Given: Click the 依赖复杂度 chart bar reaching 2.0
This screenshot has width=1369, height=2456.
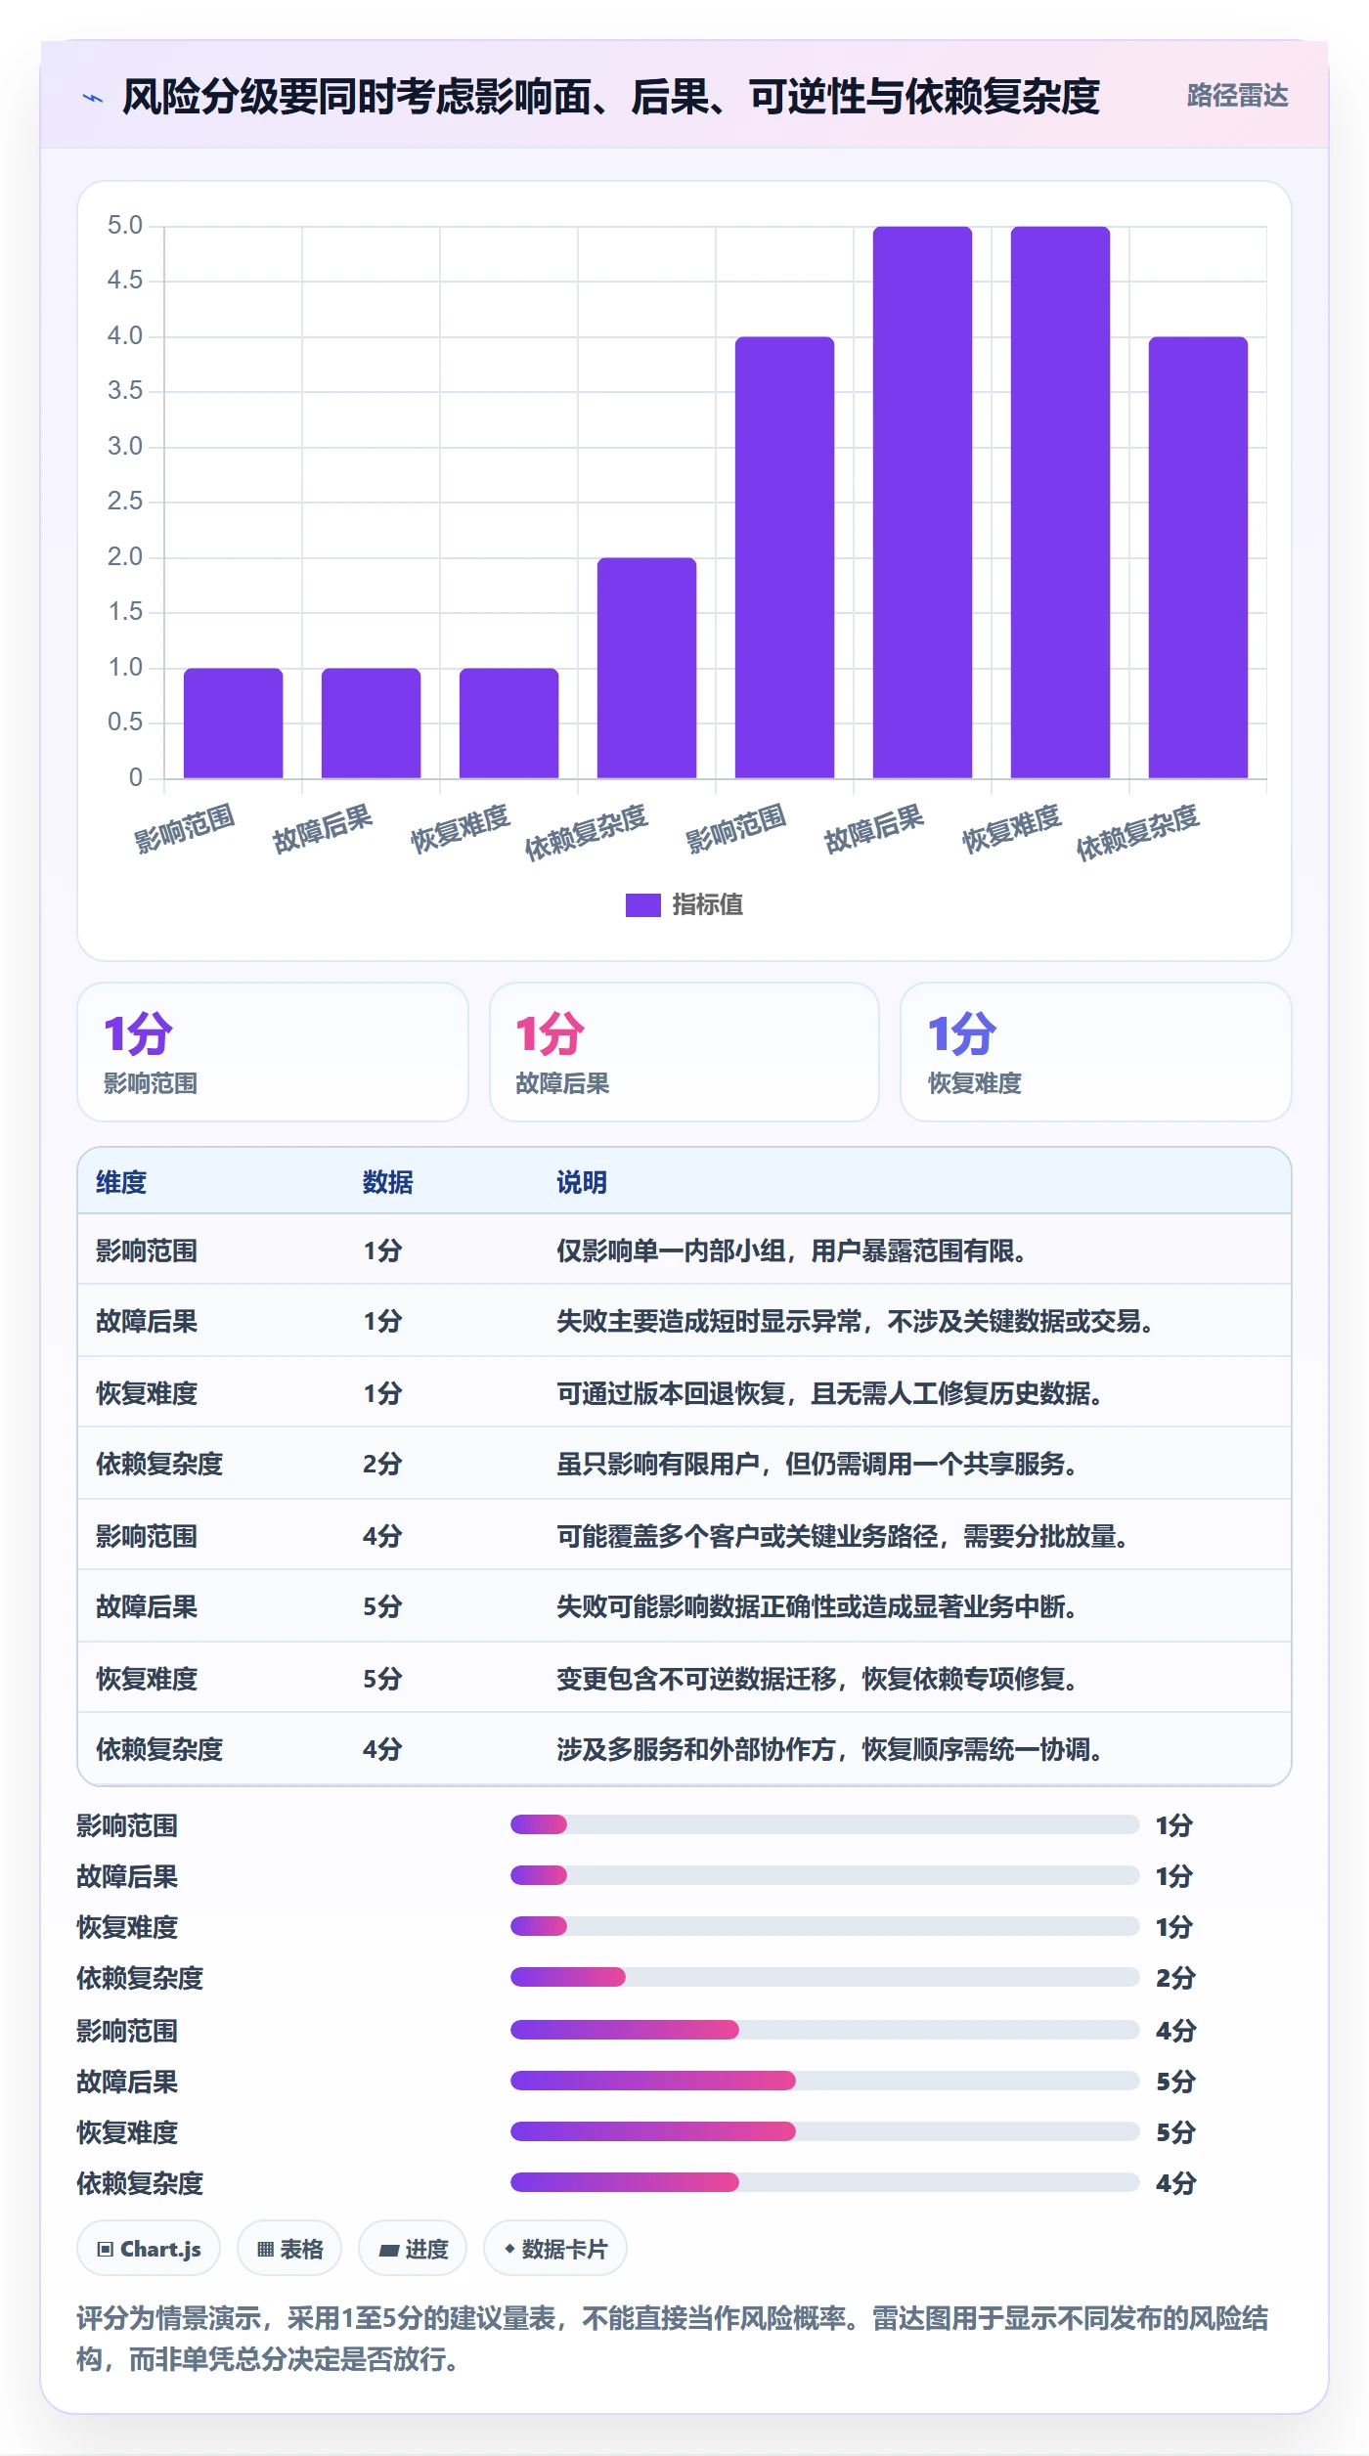Looking at the screenshot, I should (646, 668).
